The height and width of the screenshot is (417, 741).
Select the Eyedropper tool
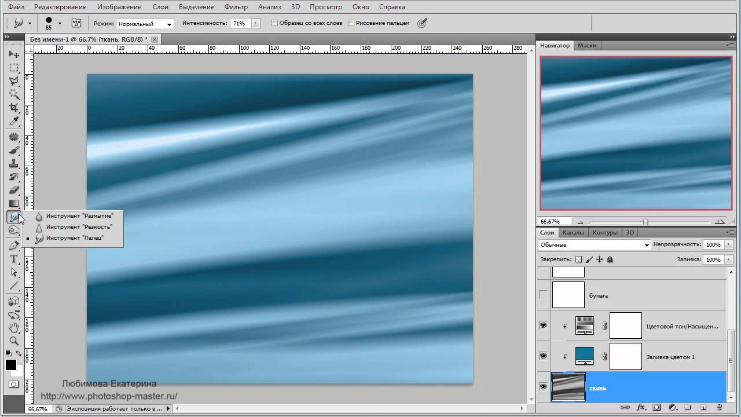(x=14, y=122)
